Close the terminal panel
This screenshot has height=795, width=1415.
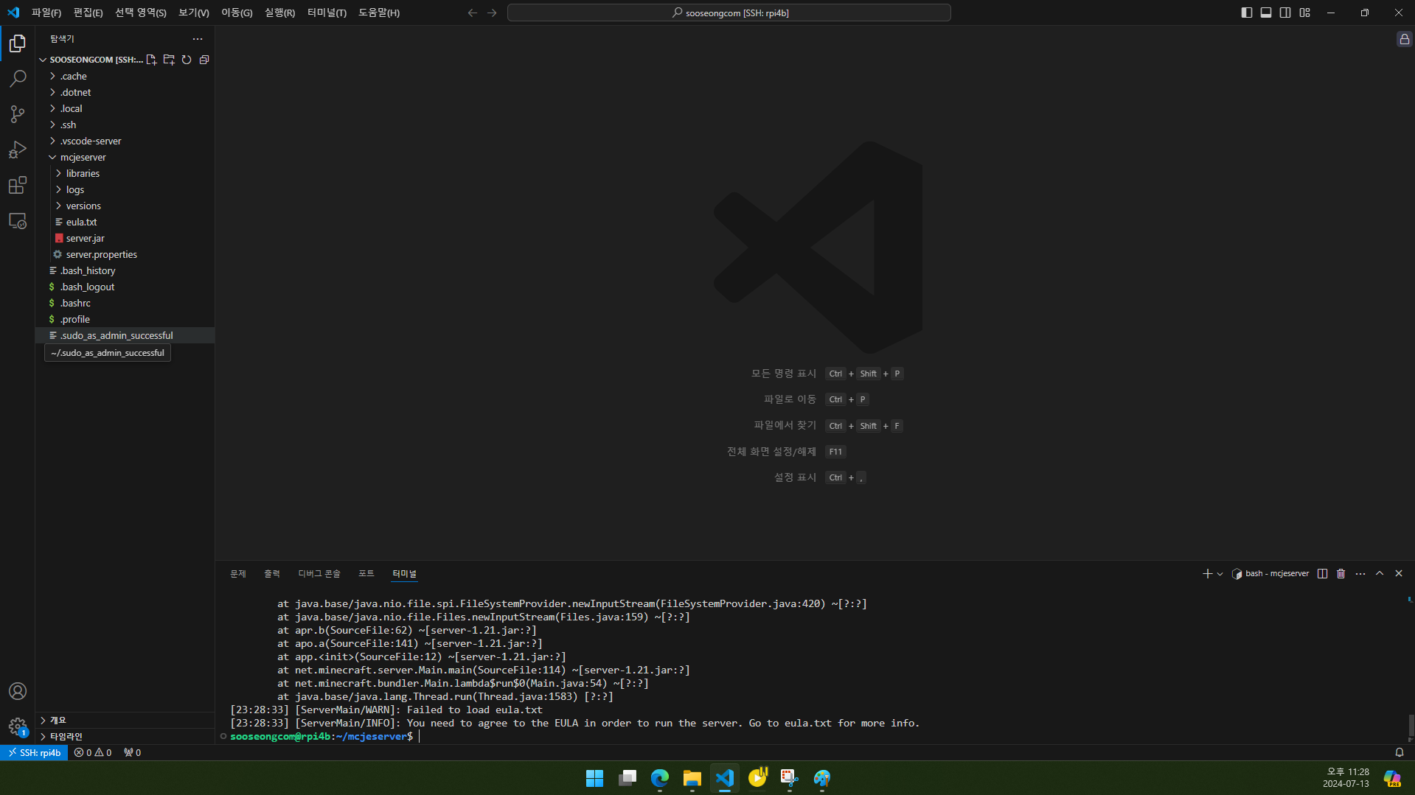(x=1399, y=573)
